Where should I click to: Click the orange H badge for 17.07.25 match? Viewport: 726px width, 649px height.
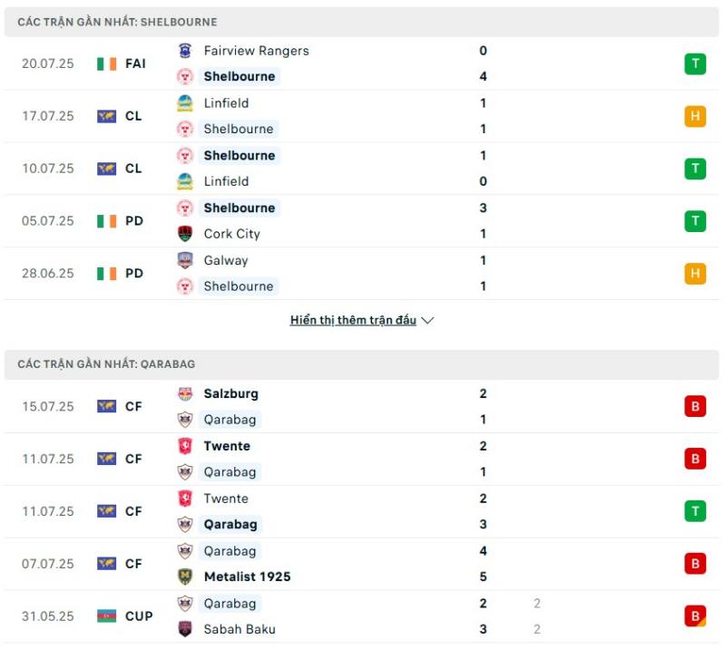[x=695, y=116]
